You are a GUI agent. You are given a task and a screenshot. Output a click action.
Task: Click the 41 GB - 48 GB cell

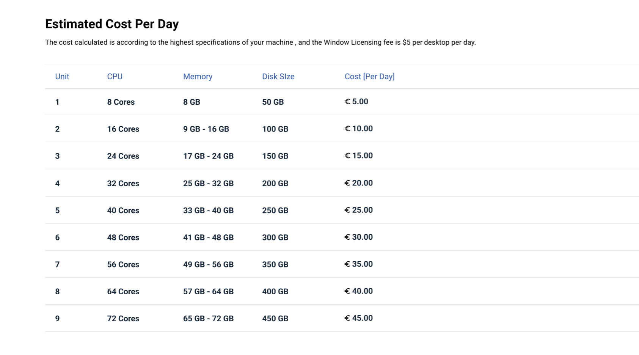[x=208, y=237]
